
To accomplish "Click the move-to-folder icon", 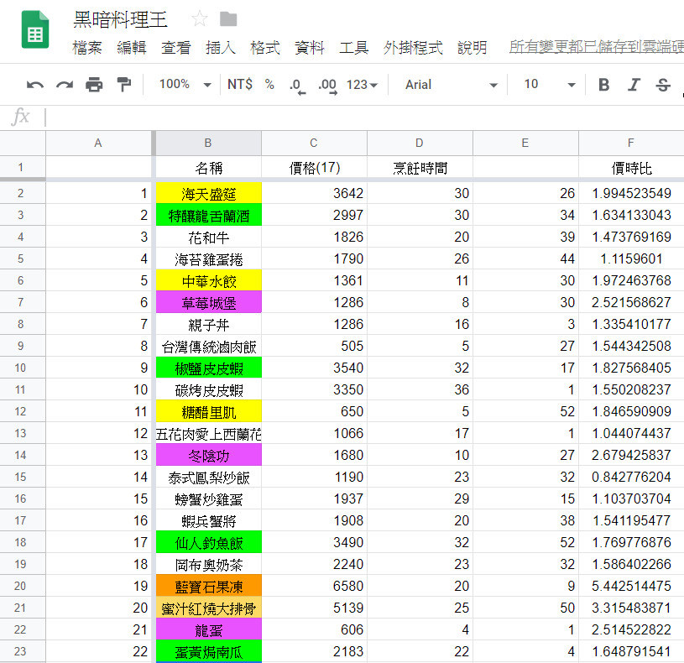I will (x=228, y=19).
